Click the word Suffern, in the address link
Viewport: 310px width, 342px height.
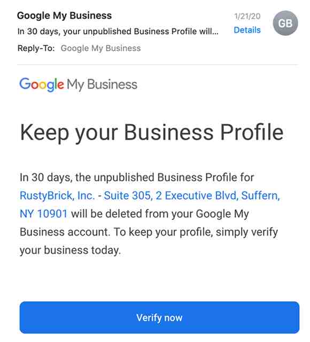tap(260, 195)
